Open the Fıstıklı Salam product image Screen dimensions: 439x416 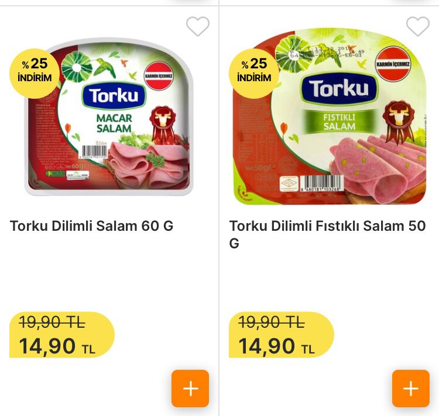click(x=330, y=116)
